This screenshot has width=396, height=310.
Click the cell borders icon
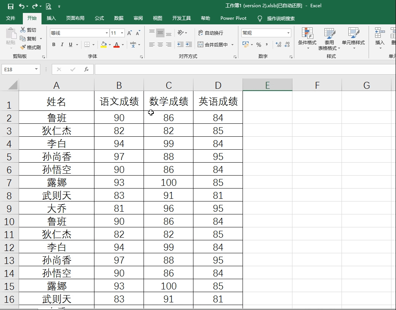pyautogui.click(x=87, y=45)
